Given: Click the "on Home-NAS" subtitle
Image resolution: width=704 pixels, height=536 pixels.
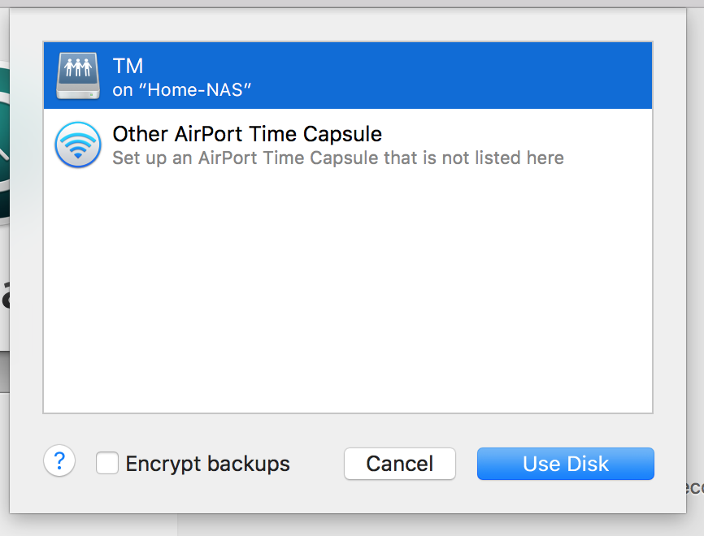Looking at the screenshot, I should (x=181, y=89).
